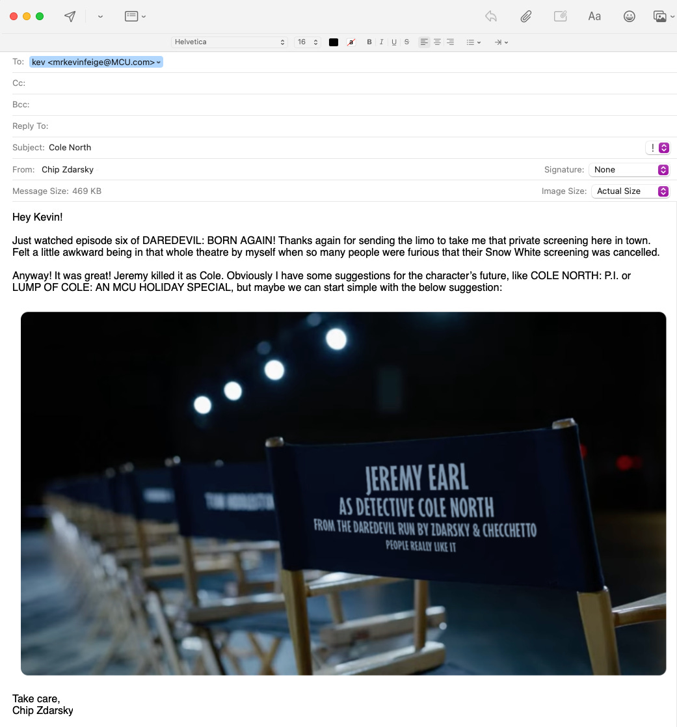This screenshot has width=677, height=727.
Task: Open the text background color swatch
Action: tap(351, 42)
